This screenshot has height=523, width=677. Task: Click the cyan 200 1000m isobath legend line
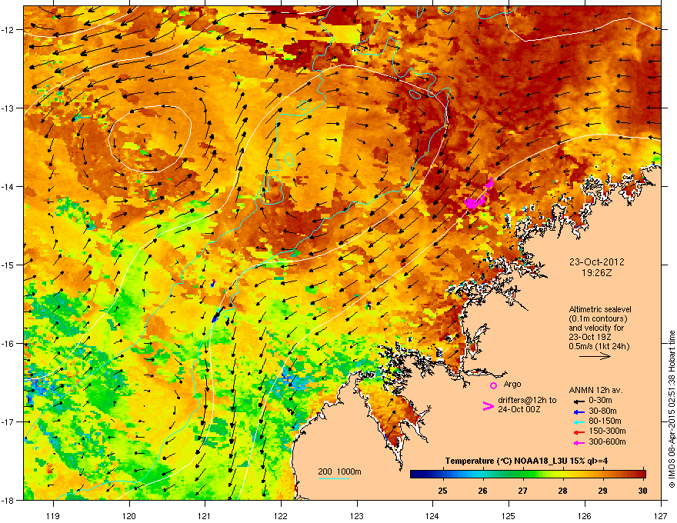coord(333,478)
